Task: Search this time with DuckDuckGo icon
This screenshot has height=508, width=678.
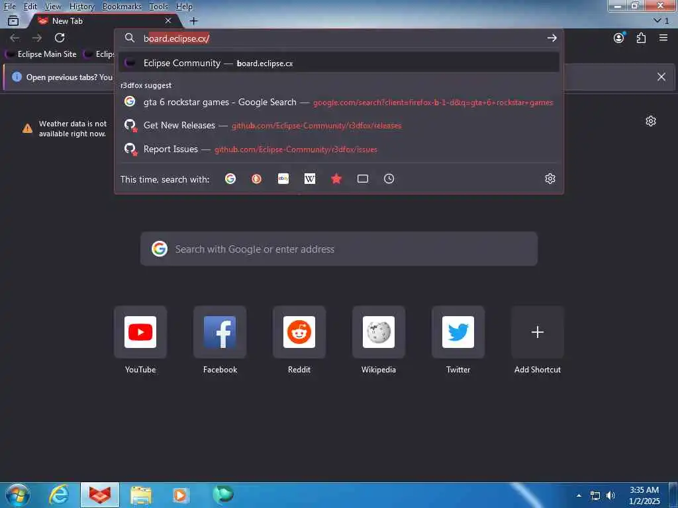Action: pos(256,179)
